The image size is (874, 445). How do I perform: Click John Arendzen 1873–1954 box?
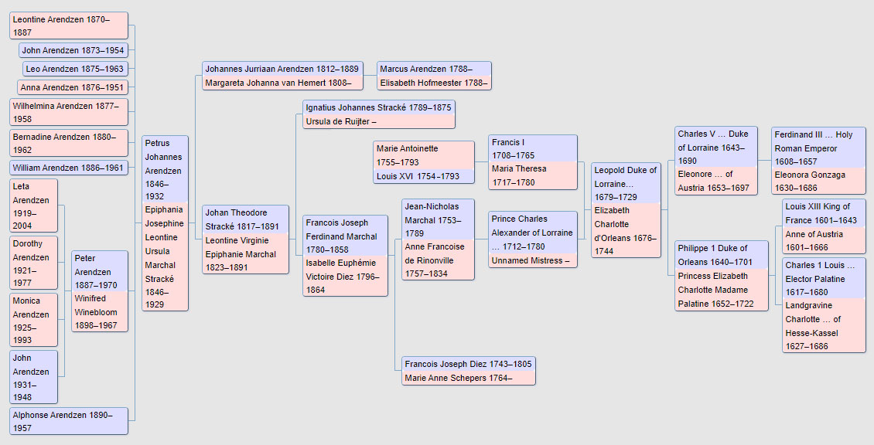(73, 50)
